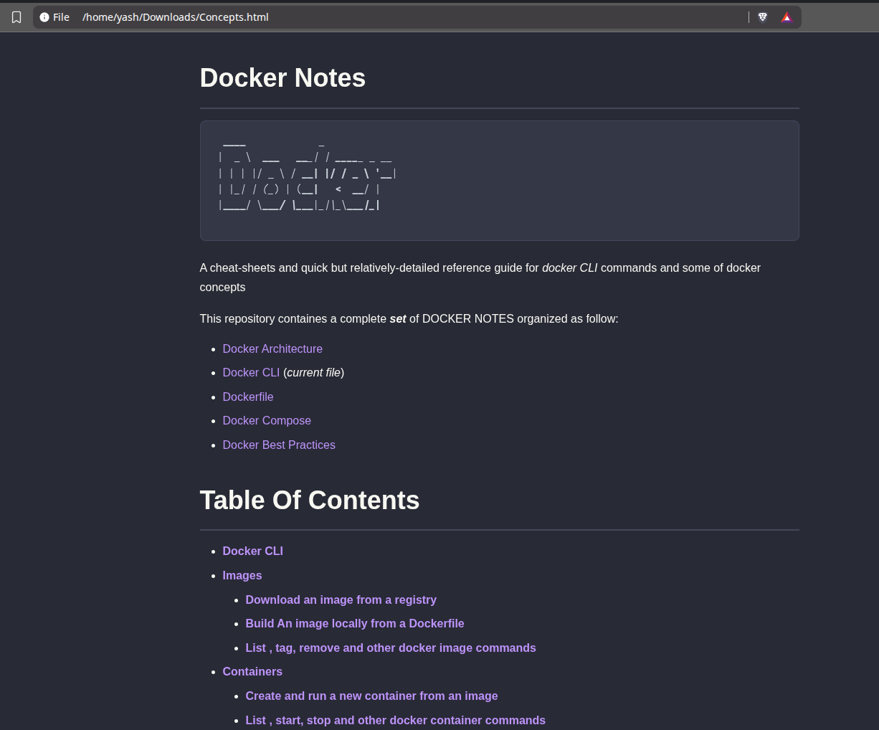Image resolution: width=879 pixels, height=730 pixels.
Task: Open the Images section link
Action: [242, 575]
